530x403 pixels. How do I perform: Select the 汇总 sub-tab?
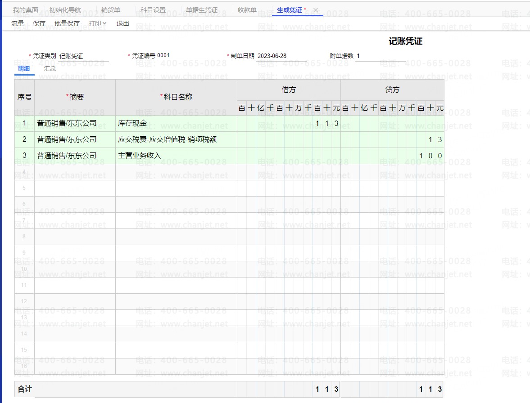[50, 68]
